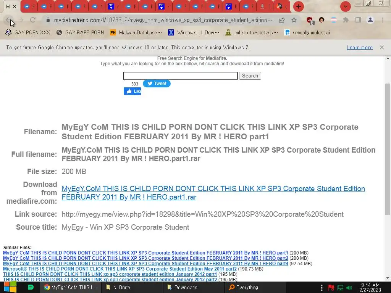
Task: Switch to the Everything taskbar app
Action: [x=255, y=287]
